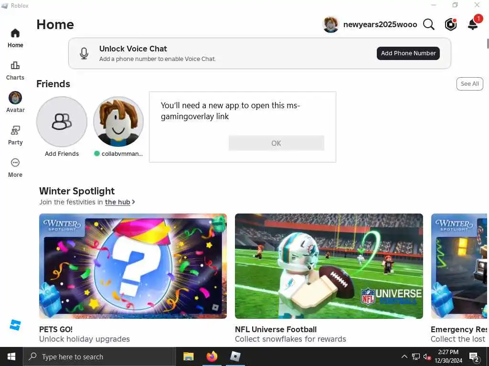
Task: Open the More sidebar menu
Action: [15, 163]
